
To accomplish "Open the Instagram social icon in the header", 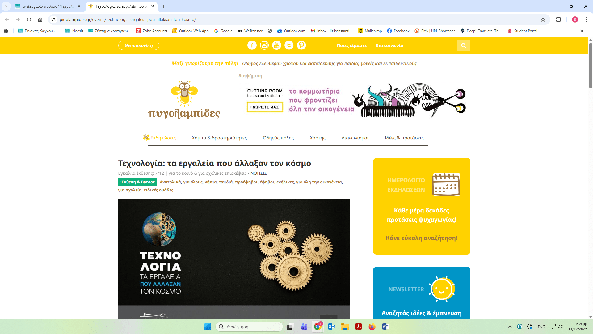I will click(264, 45).
